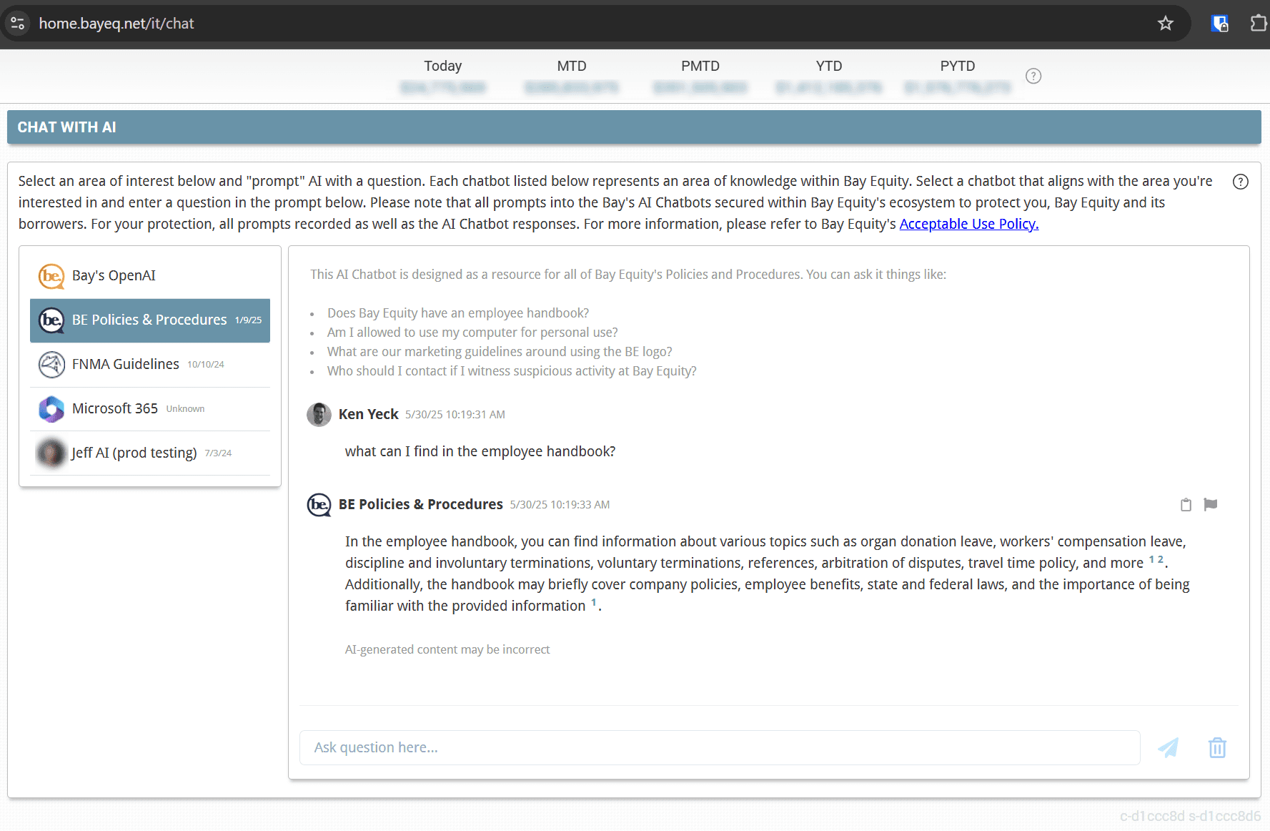Open help icon beside PYTD metrics
The height and width of the screenshot is (831, 1270).
tap(1033, 76)
